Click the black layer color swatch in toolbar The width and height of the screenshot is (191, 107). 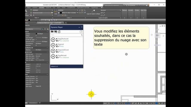[x=29, y=20]
